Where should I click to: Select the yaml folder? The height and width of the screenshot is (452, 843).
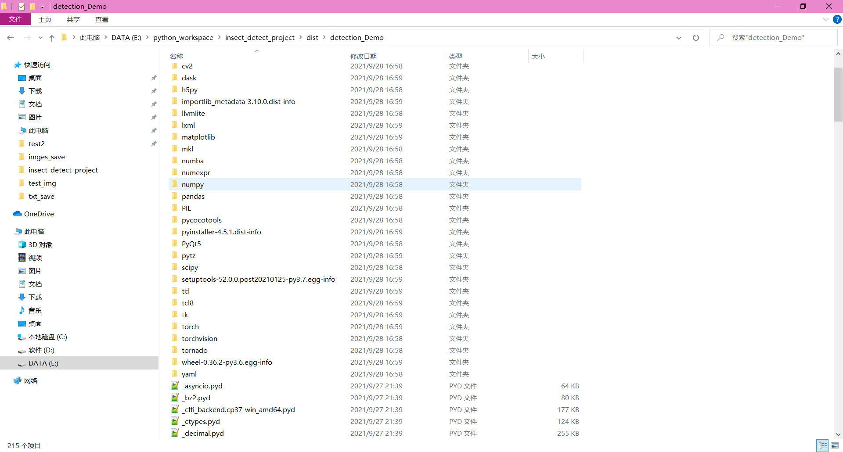point(189,374)
